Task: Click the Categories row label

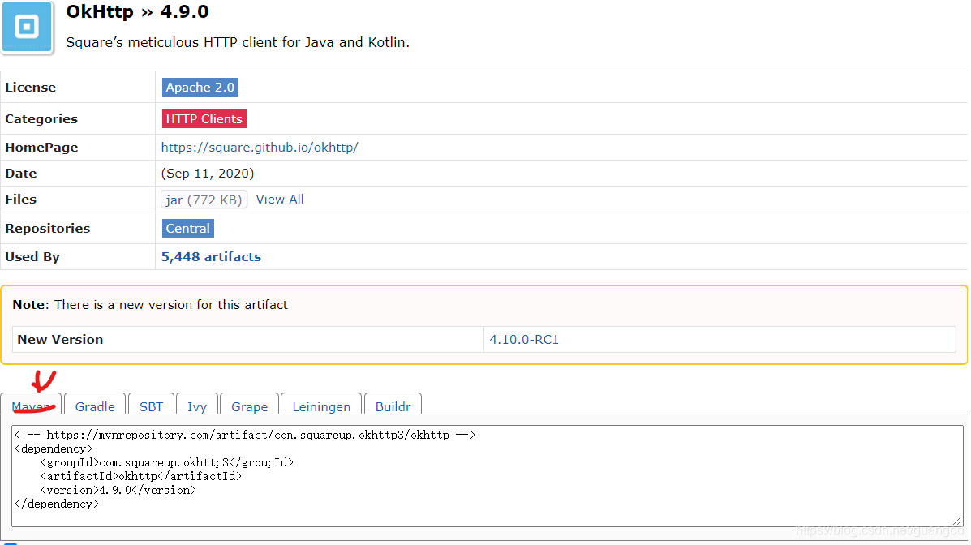Action: pyautogui.click(x=41, y=119)
